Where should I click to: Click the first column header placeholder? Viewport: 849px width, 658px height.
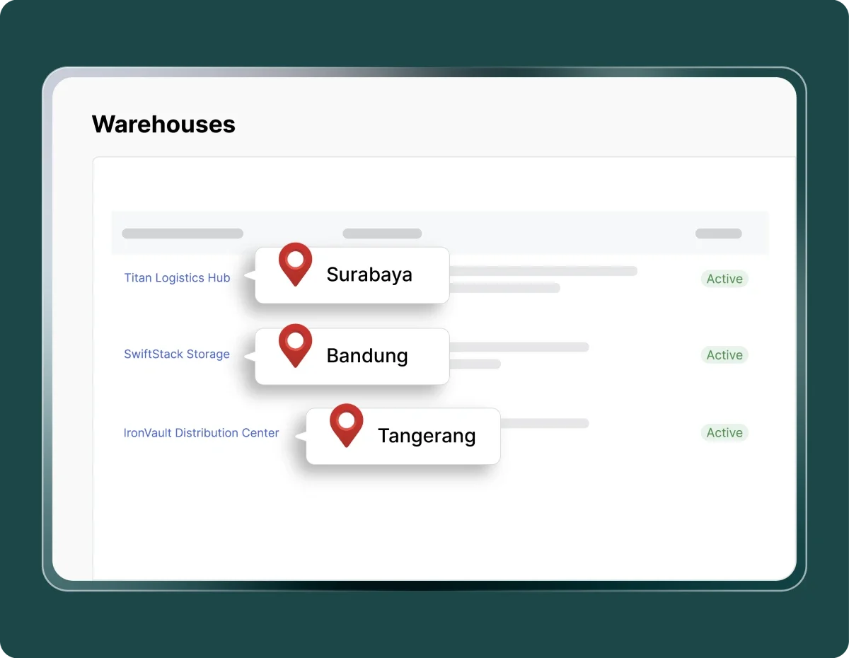(x=183, y=233)
